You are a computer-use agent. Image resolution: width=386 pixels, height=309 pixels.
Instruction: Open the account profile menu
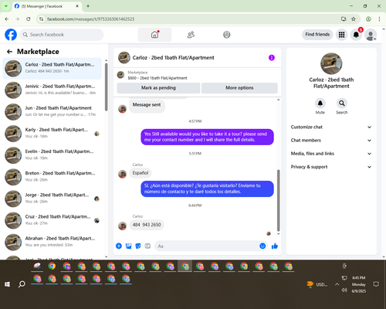click(371, 35)
